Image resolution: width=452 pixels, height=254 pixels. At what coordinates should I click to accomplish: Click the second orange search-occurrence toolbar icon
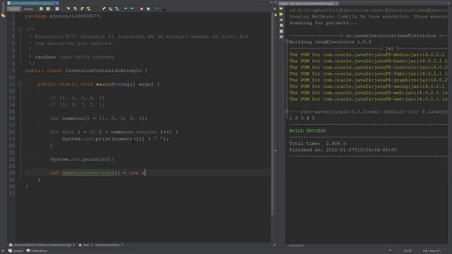76,9
